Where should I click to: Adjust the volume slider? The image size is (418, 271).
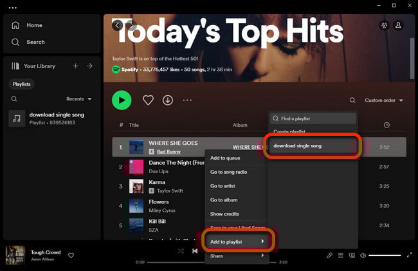[385, 256]
